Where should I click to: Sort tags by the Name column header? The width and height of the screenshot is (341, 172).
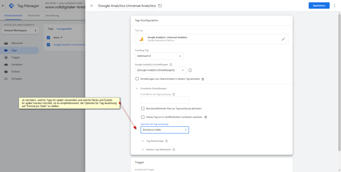pos(58,38)
